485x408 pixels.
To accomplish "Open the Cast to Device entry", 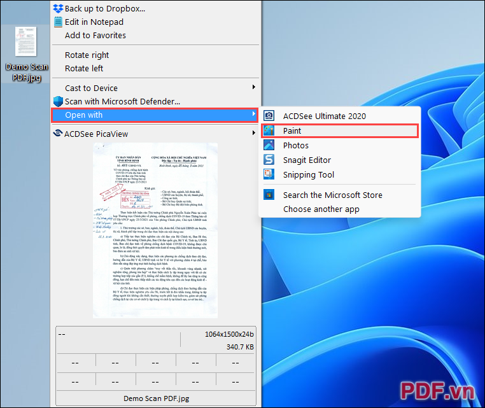I will 155,88.
